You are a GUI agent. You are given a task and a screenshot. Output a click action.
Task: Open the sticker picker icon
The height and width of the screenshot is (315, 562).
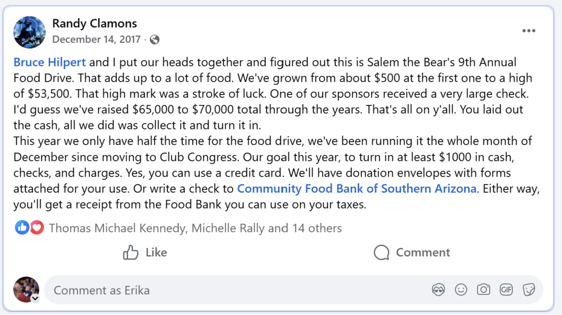coord(529,290)
